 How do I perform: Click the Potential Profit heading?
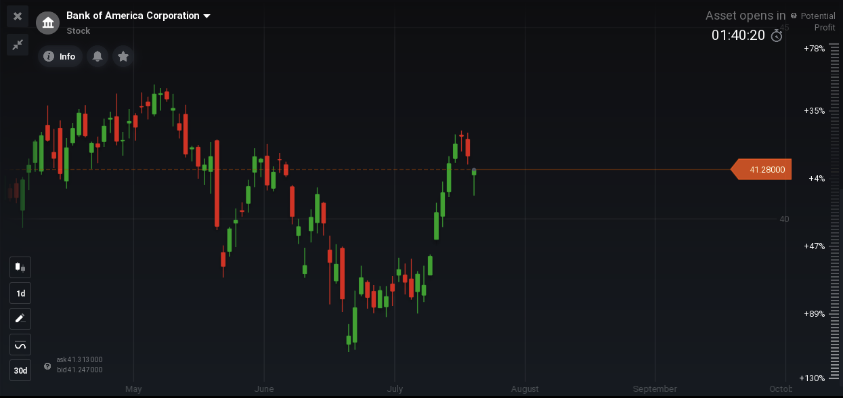[x=818, y=22]
